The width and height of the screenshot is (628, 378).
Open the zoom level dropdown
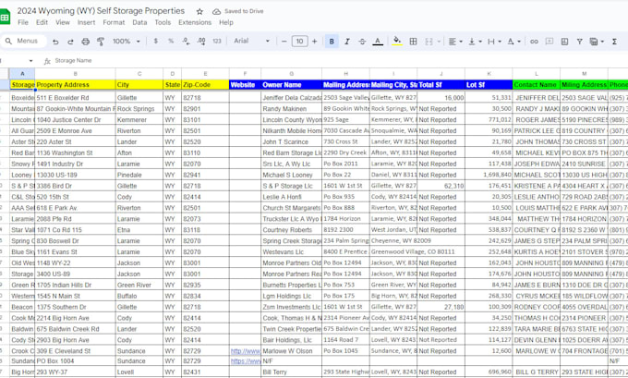pos(127,41)
